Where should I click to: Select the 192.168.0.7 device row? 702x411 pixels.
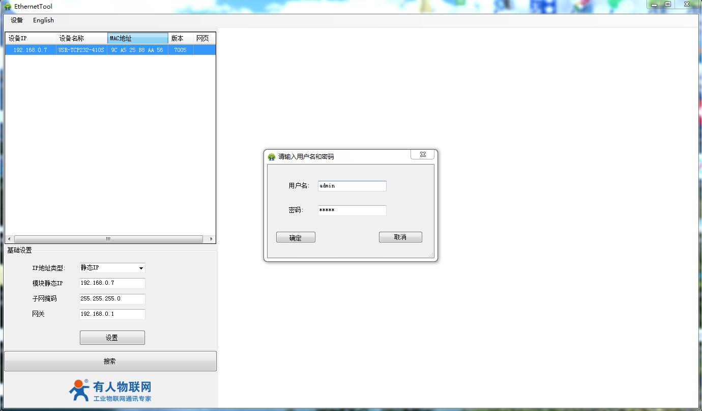click(x=31, y=50)
